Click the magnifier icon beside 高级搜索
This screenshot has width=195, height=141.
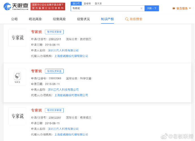tap(127, 19)
